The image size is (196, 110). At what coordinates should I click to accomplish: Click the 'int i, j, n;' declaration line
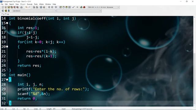[x=31, y=84]
